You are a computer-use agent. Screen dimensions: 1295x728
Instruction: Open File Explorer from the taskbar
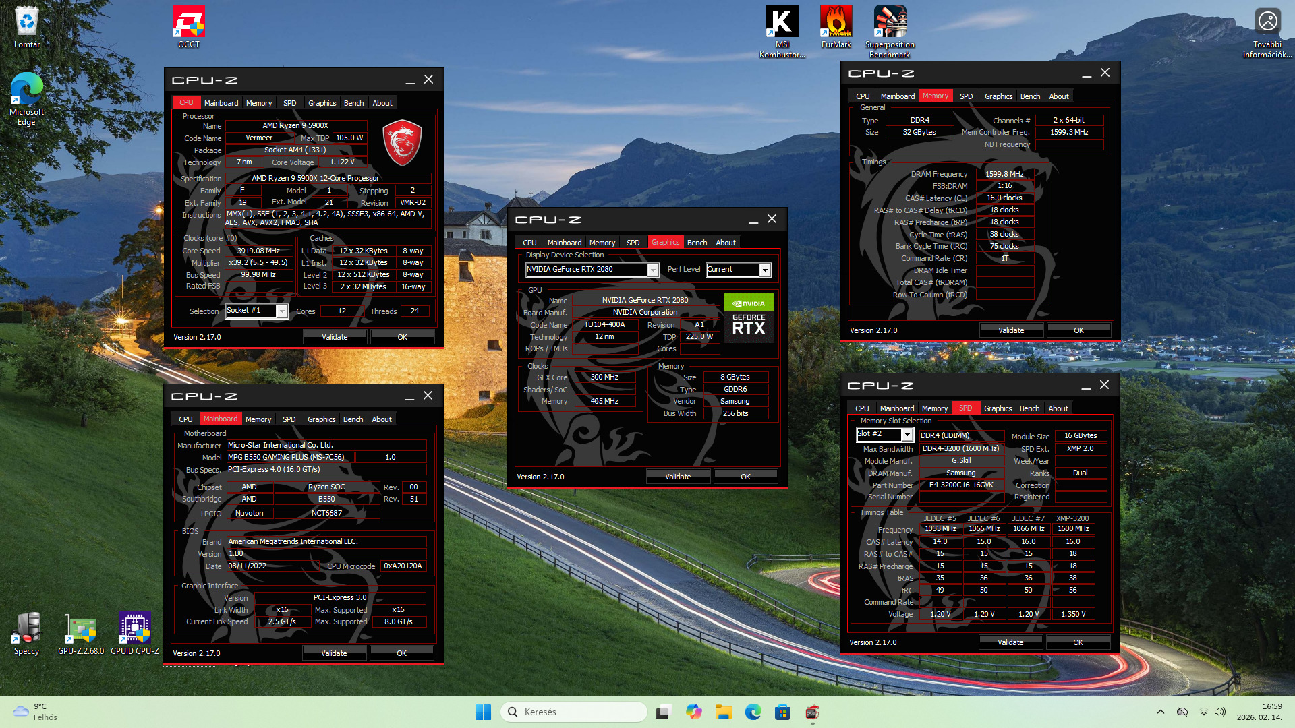[x=724, y=712]
